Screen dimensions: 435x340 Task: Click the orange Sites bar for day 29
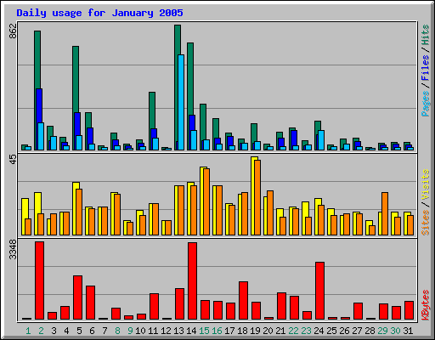tap(385, 213)
